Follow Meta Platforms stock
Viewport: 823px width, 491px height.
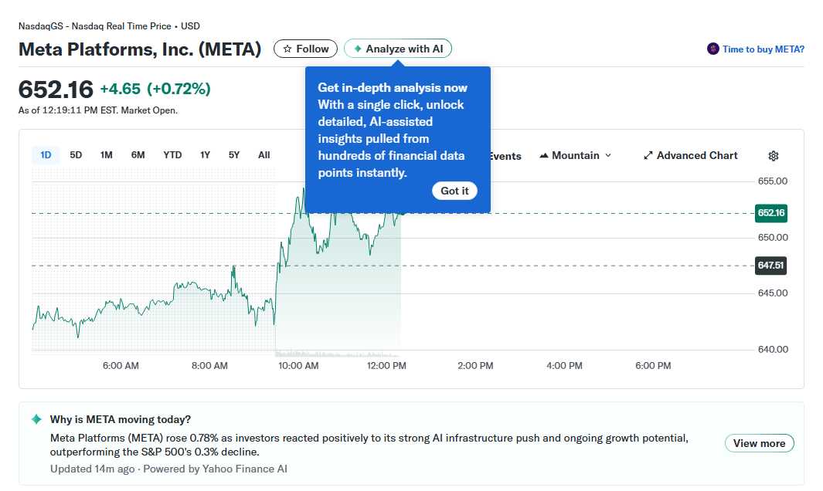[305, 48]
